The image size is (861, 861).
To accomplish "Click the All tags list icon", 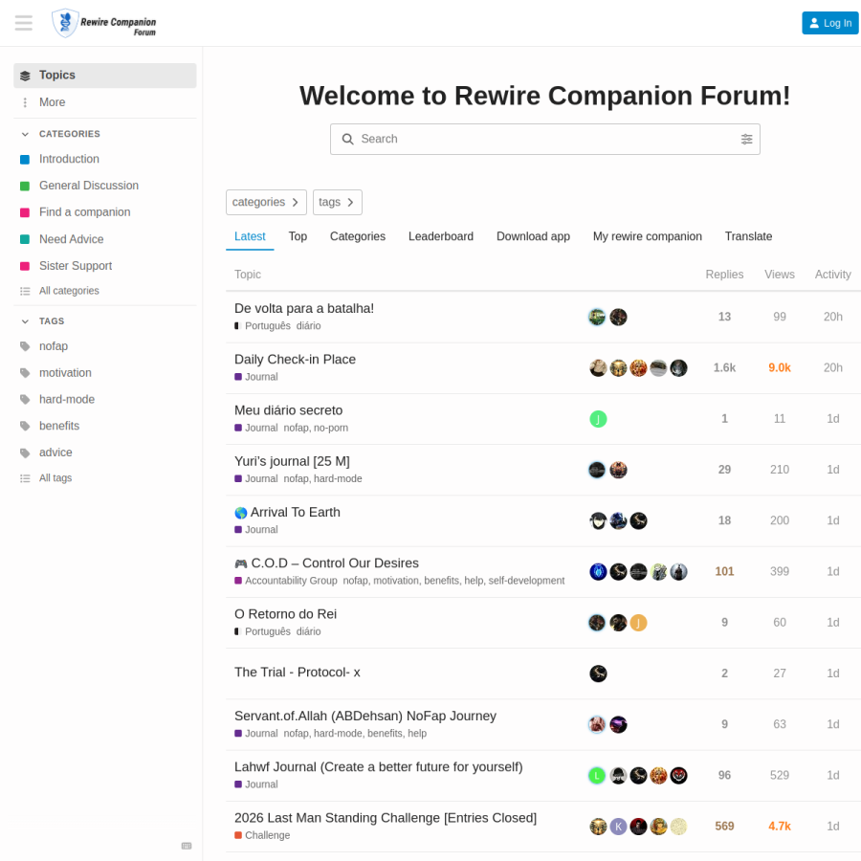I will coord(25,478).
